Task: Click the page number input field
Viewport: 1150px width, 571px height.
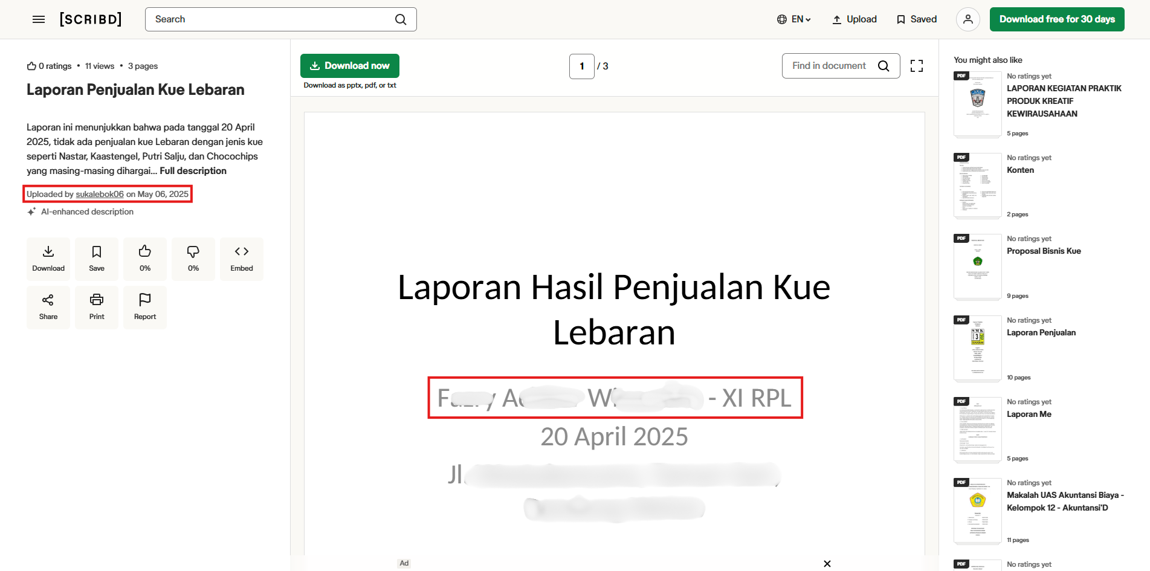Action: [582, 66]
